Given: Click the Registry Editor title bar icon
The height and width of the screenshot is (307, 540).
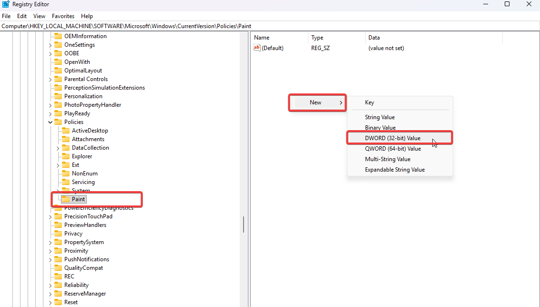Looking at the screenshot, I should tap(5, 4).
